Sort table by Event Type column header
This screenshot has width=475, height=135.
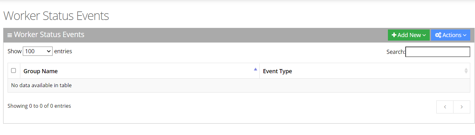click(277, 71)
